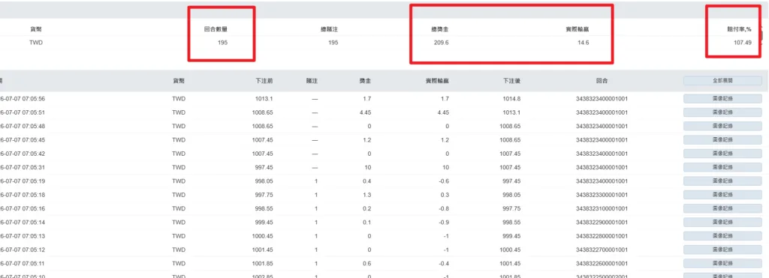Click the 下注前 table column header
This screenshot has width=769, height=278.
point(264,81)
